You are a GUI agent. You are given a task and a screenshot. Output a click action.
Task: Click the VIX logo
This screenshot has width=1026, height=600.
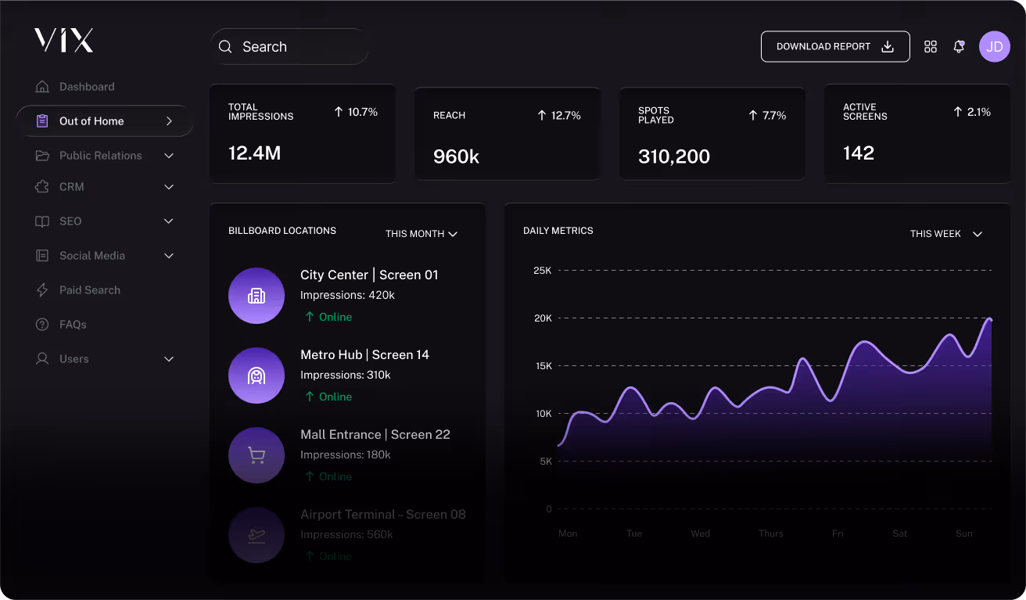click(x=63, y=40)
